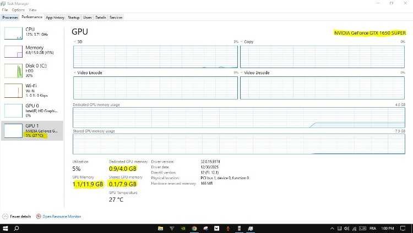413x233 pixels.
Task: Open the Startup tab
Action: 73,18
